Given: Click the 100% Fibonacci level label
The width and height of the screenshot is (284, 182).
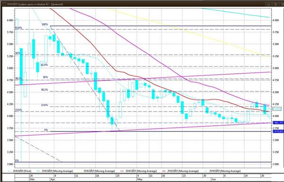Looking at the screenshot, I should [44, 25].
